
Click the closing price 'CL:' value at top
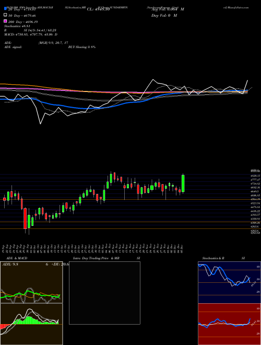pos(98,9)
